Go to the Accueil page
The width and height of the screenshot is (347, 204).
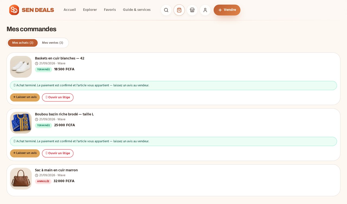70,10
